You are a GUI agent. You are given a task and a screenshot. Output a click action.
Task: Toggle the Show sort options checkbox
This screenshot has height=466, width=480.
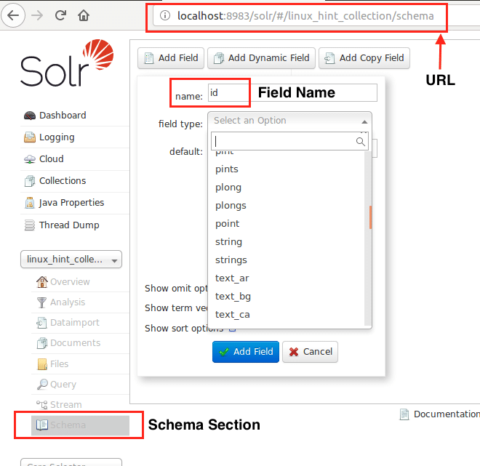232,329
